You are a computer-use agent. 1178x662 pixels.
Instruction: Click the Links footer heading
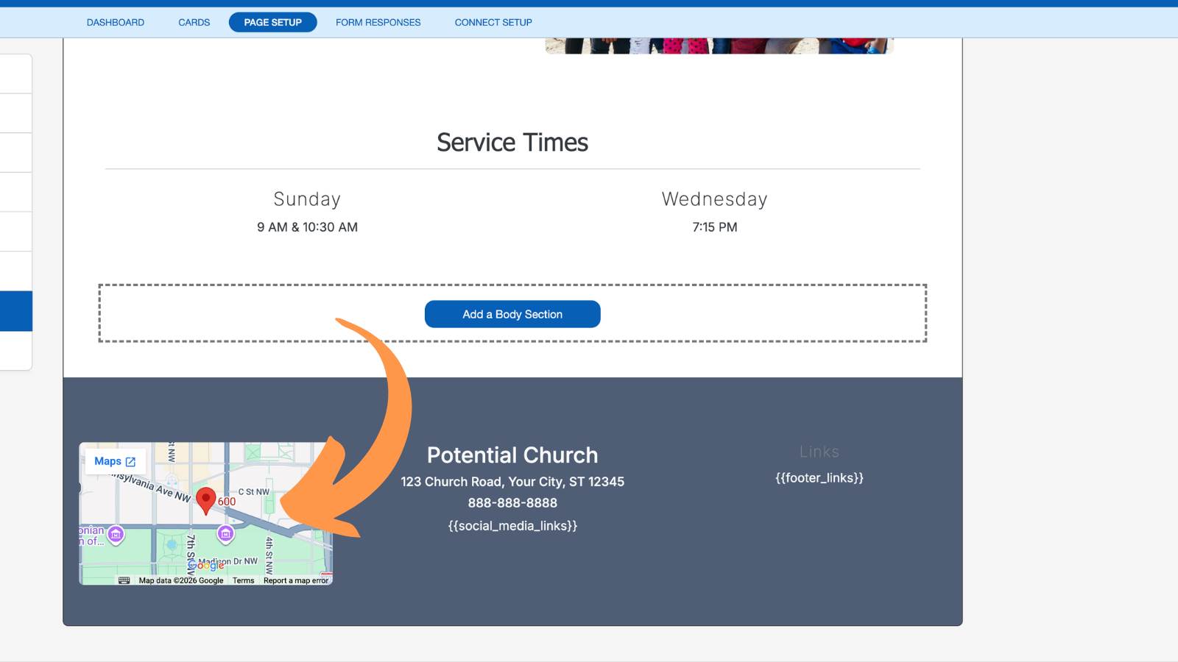[819, 452]
